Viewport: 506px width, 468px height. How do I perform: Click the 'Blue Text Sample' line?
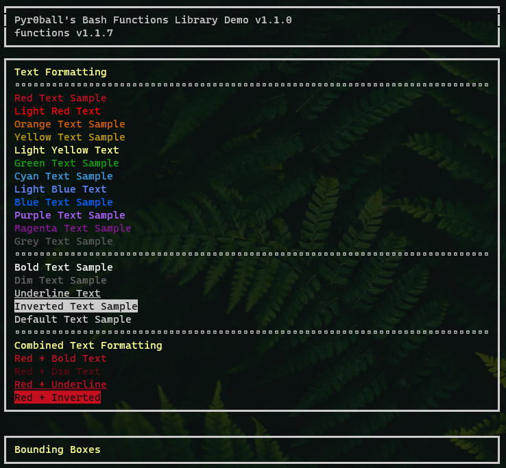click(x=64, y=202)
